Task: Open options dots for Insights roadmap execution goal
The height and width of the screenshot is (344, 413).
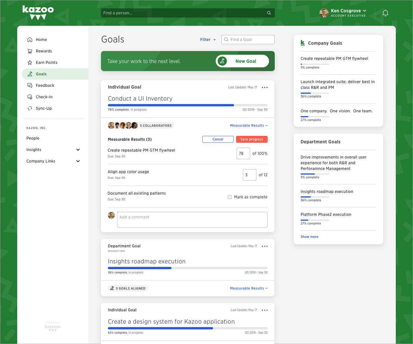Action: (265, 246)
